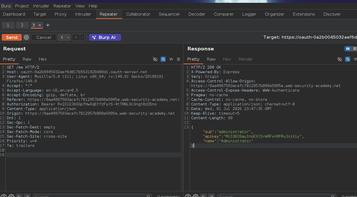This screenshot has width=357, height=197.
Task: Open the next-history dropdown arrow
Action: click(x=82, y=37)
